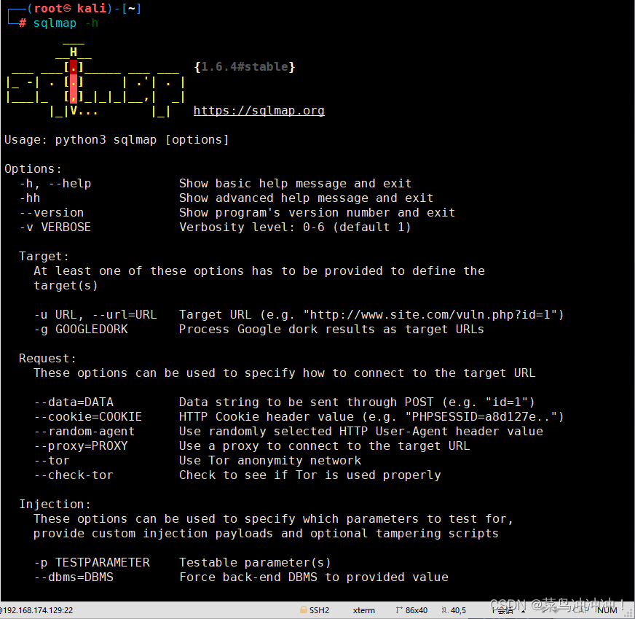Click the "--data=DATA" option text
Screen dimensions: 635x619
(74, 402)
